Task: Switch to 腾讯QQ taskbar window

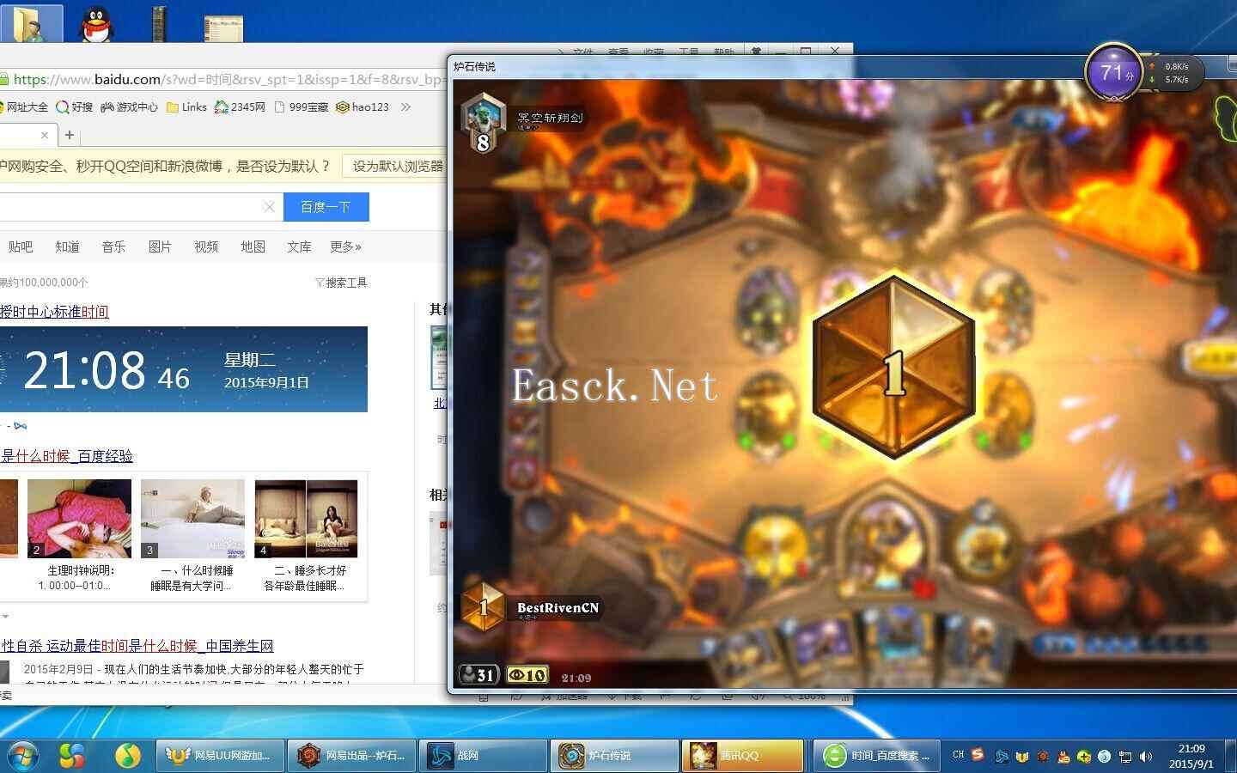Action: pos(744,756)
